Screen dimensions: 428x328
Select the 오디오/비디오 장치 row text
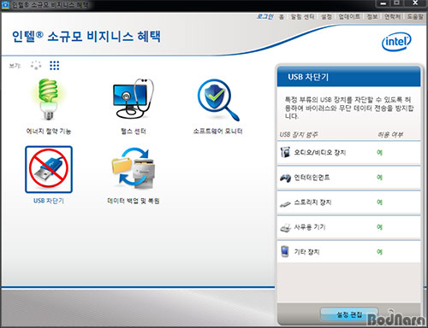coord(320,153)
